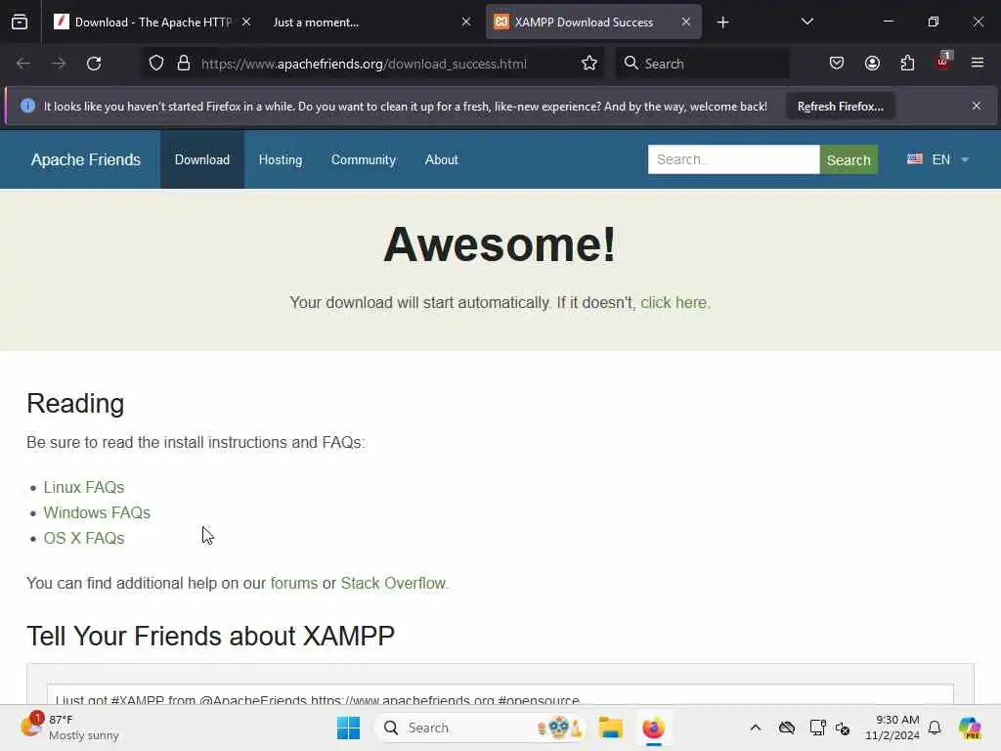Open tracking protection shield icon

[x=156, y=64]
